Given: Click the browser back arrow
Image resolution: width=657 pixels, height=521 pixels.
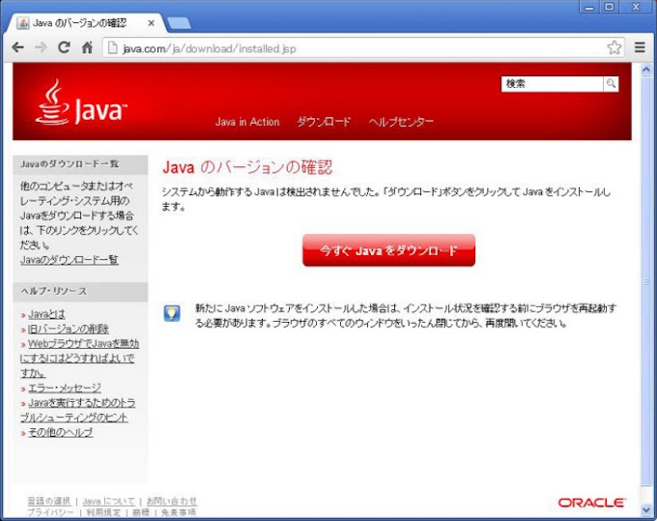Looking at the screenshot, I should tap(17, 47).
